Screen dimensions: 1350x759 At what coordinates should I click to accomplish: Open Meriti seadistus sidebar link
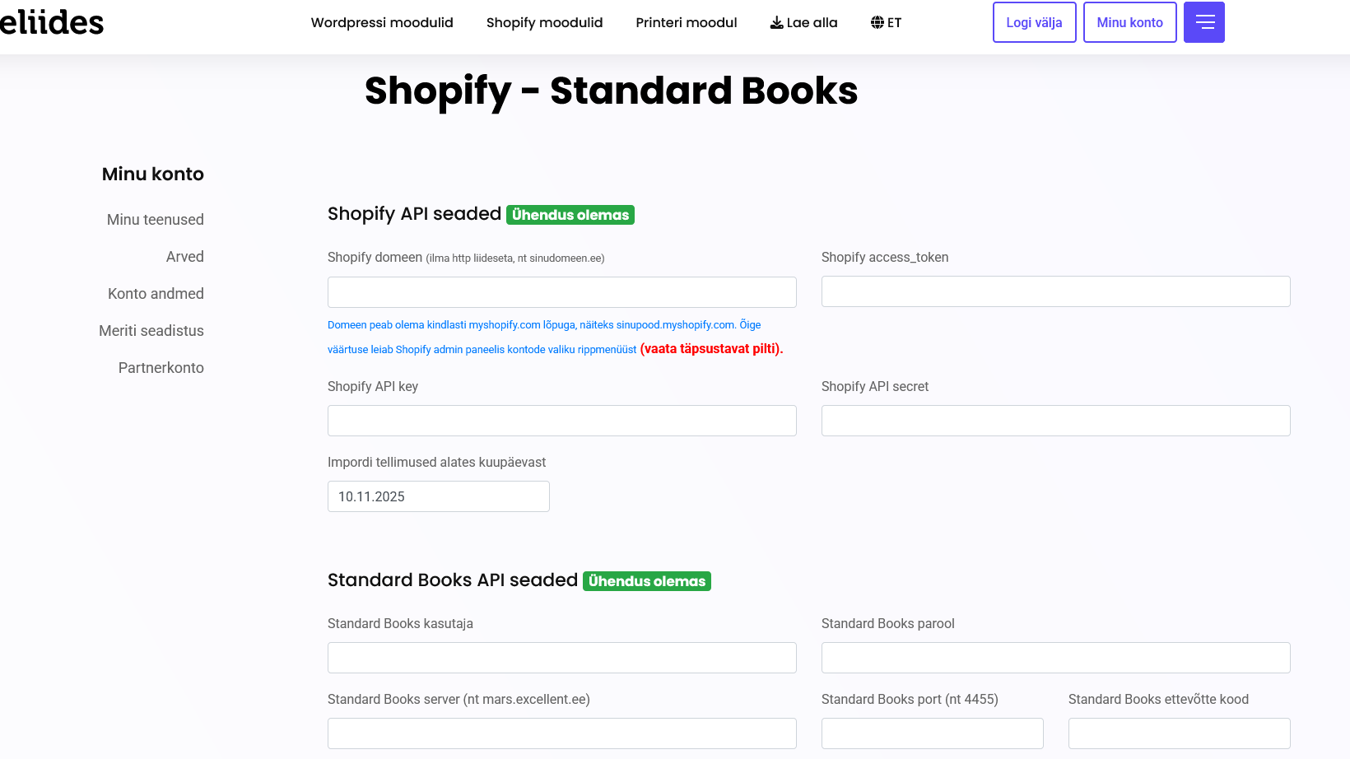(151, 331)
